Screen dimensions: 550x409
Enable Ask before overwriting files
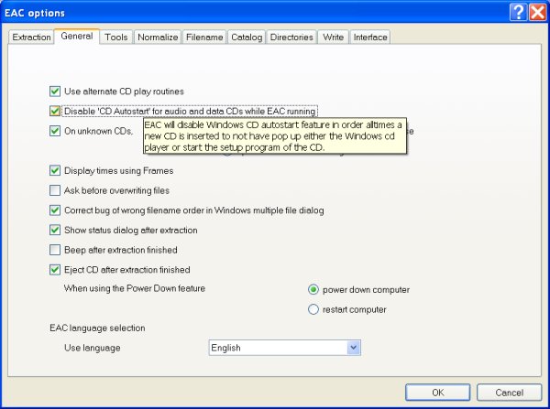(55, 190)
